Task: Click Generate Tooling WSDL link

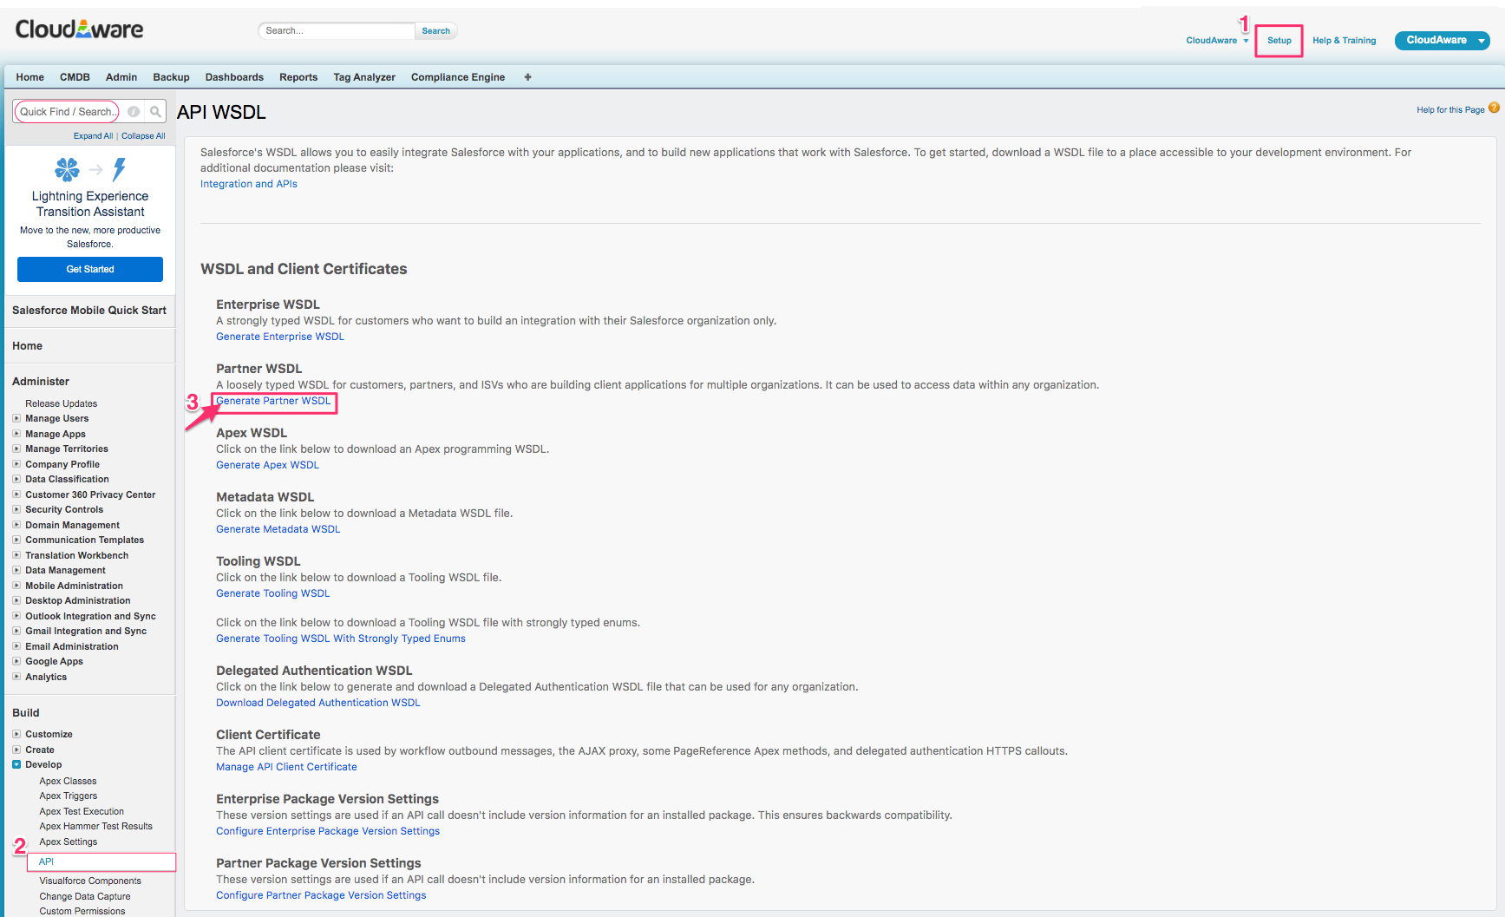Action: 272,593
